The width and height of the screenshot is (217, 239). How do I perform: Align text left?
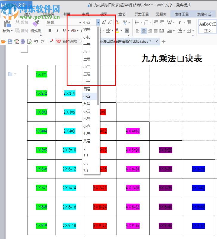tap(138, 31)
